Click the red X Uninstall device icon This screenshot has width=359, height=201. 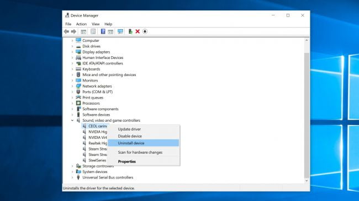138,31
